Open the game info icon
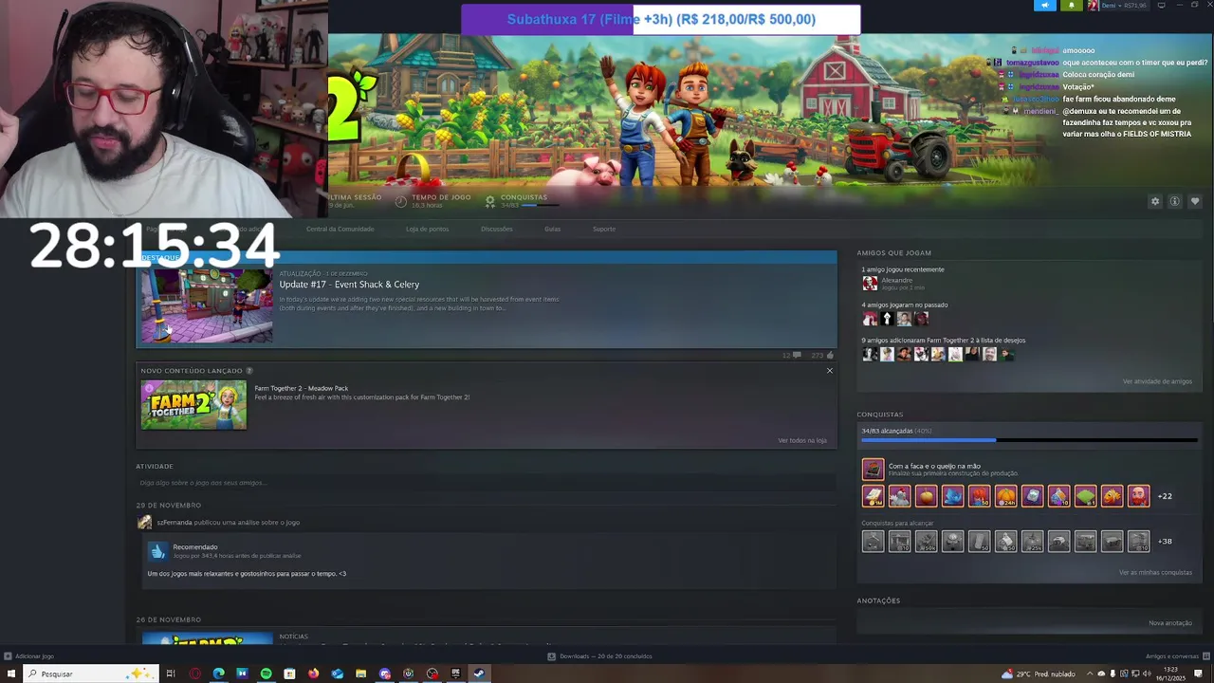 click(1174, 201)
